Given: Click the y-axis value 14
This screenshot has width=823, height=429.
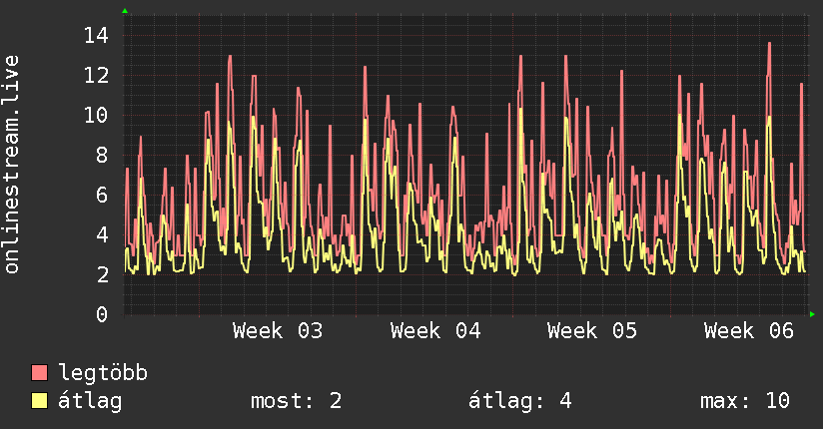Looking at the screenshot, I should tap(96, 36).
